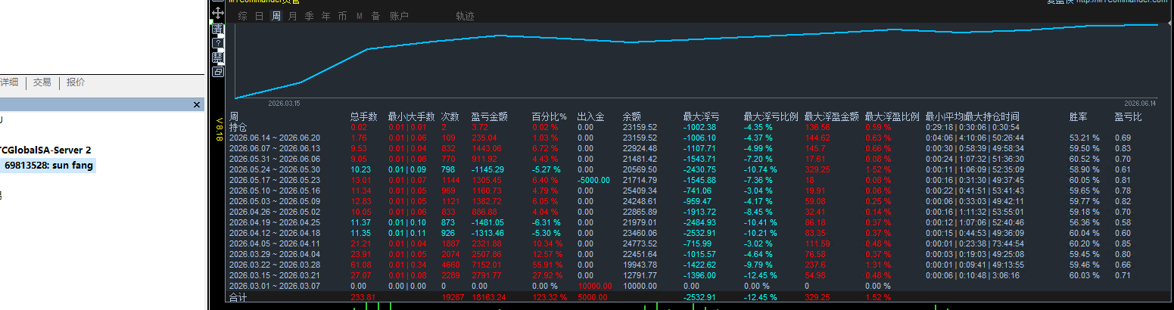Click the 盈亏金额 column header
Viewport: 1174px width, 310px height.
(x=489, y=116)
